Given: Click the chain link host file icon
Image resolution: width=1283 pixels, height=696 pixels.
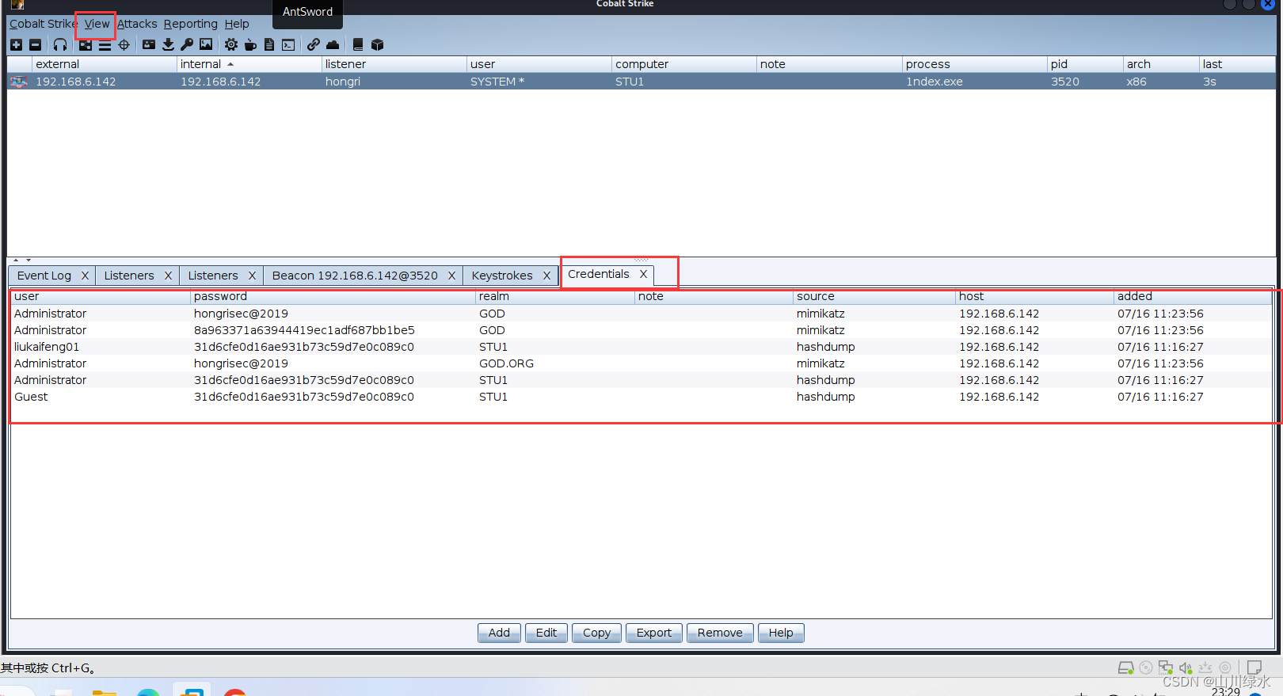Looking at the screenshot, I should [314, 45].
